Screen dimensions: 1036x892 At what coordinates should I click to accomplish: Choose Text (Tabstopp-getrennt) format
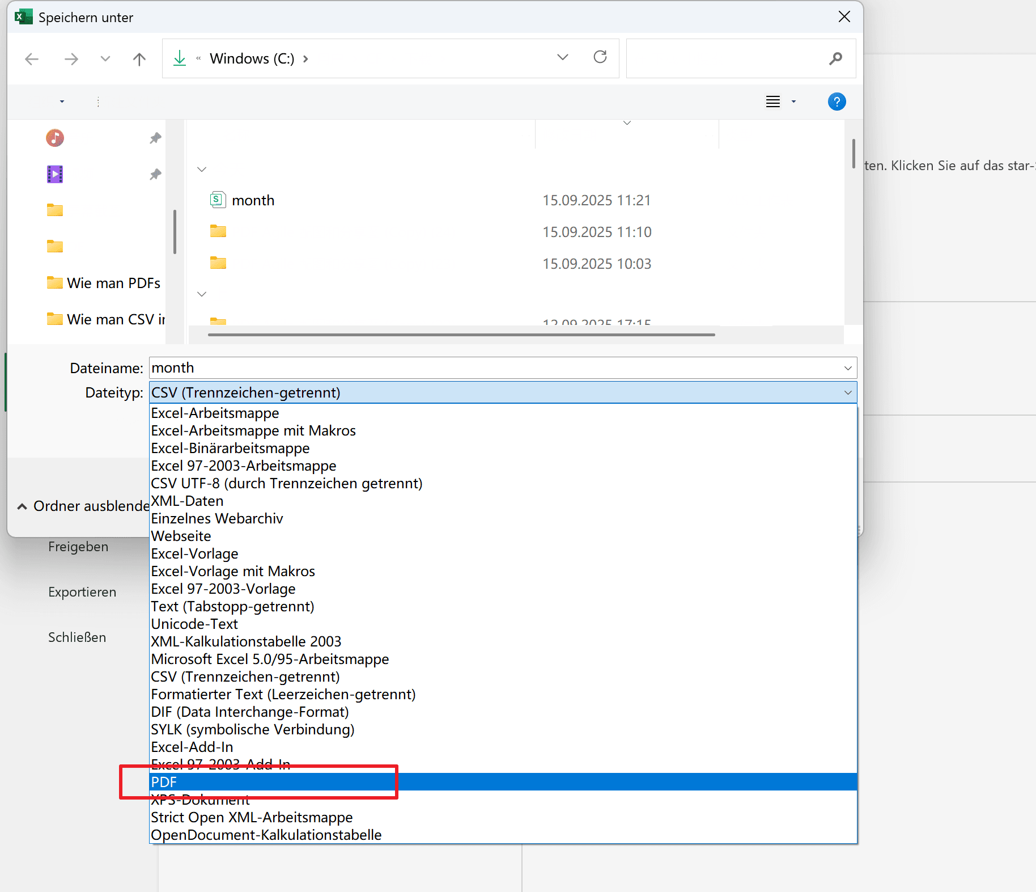pyautogui.click(x=503, y=606)
